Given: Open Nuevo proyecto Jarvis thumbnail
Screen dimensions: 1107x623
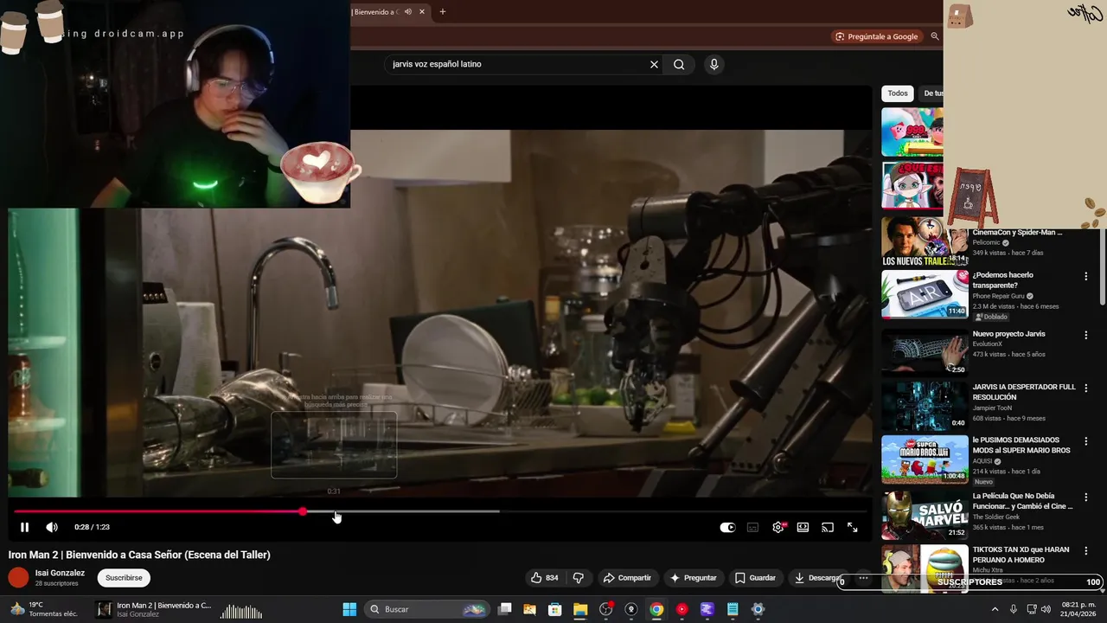Looking at the screenshot, I should tap(925, 351).
